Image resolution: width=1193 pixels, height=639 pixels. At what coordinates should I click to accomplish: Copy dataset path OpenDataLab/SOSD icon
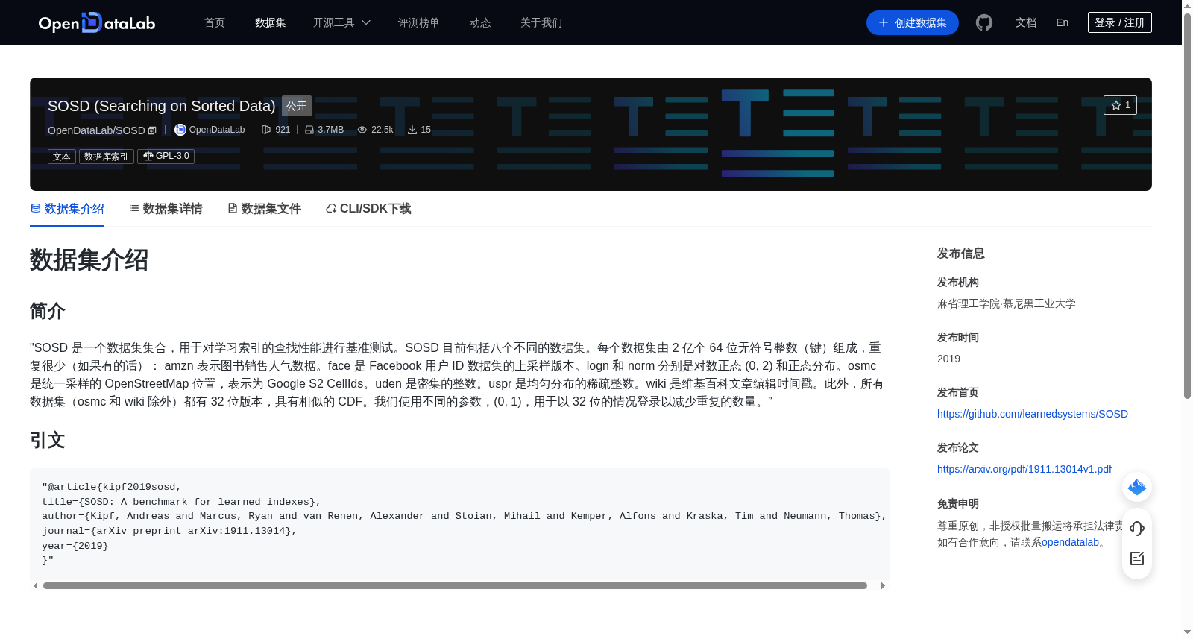[x=152, y=130]
